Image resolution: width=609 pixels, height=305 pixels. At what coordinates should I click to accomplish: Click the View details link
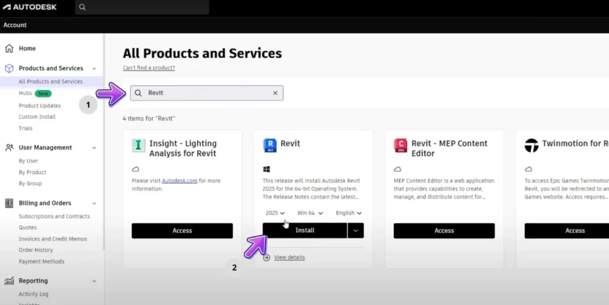coord(290,257)
